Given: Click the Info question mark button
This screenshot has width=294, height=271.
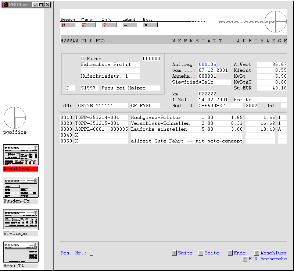Looking at the screenshot, I should [109, 25].
